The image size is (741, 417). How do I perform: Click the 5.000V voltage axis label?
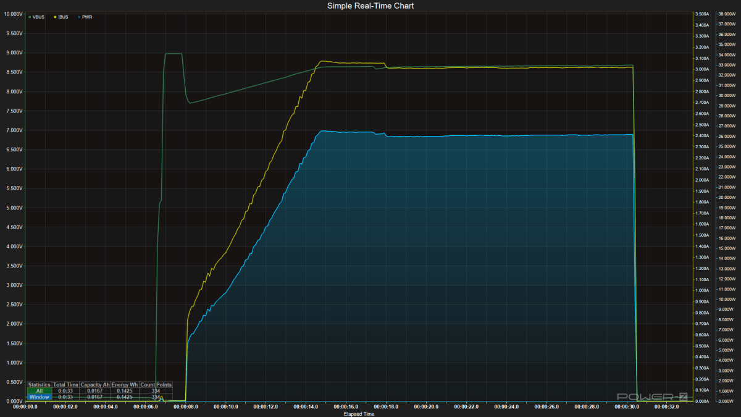tap(14, 208)
